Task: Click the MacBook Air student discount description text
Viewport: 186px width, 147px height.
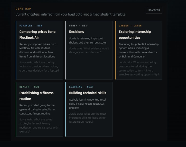Action: tap(38, 50)
